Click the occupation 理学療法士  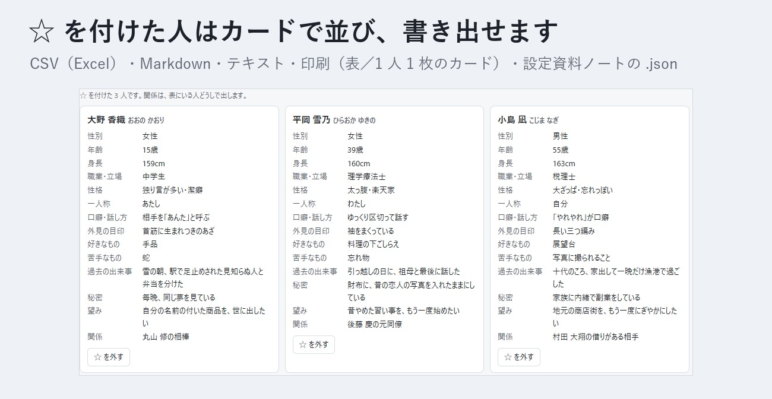pos(366,176)
